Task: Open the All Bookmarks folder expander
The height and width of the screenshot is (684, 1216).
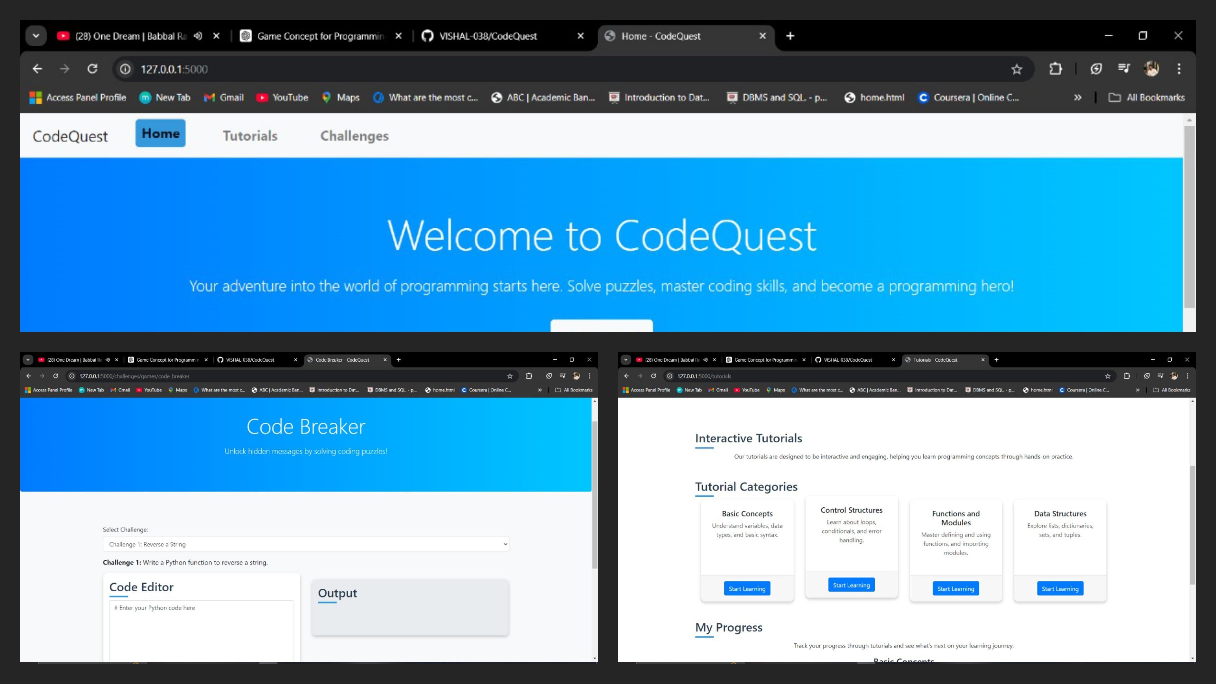Action: (1148, 98)
